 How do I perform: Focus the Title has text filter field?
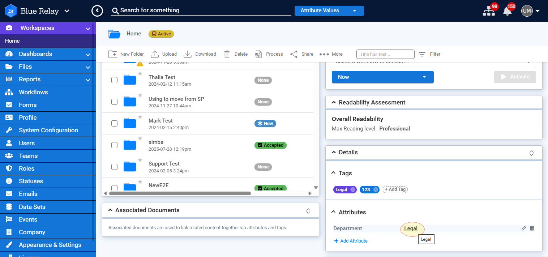pyautogui.click(x=385, y=54)
